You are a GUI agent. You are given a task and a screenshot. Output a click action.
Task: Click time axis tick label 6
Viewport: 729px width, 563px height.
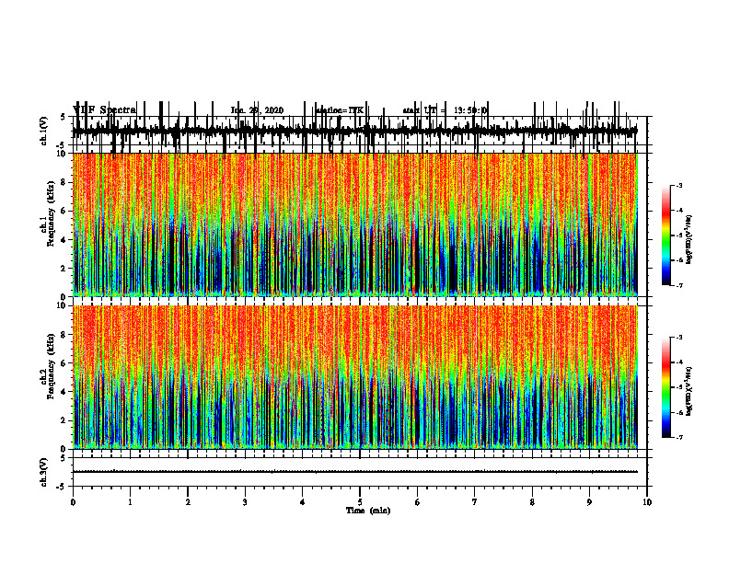click(418, 502)
